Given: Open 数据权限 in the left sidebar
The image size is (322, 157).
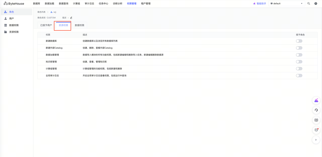Looking at the screenshot, I should coord(17,25).
